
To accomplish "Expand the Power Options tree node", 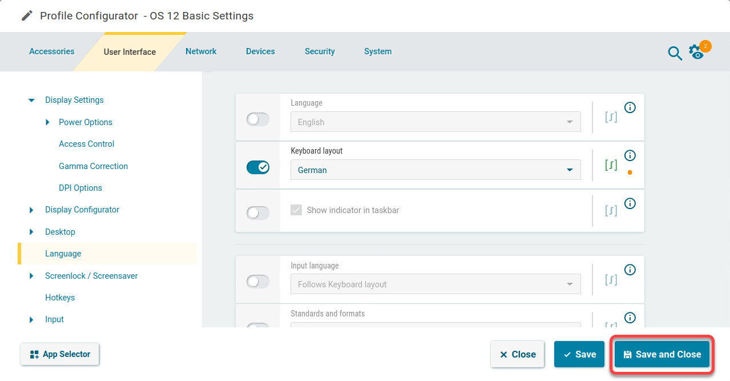I will click(48, 122).
